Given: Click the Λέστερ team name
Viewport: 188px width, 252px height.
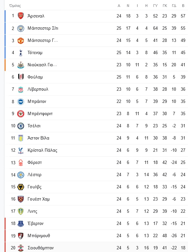Looking at the screenshot, I should pos(35,175).
